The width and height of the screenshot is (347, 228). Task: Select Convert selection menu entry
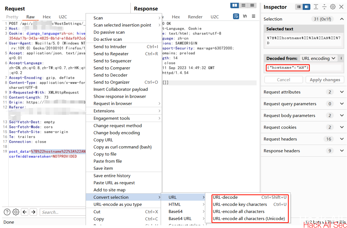click(x=124, y=197)
